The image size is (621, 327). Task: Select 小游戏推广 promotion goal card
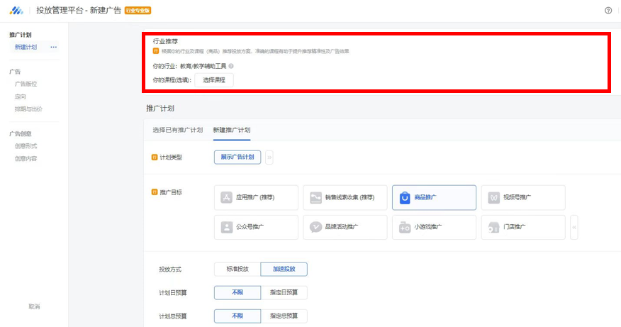(x=434, y=227)
